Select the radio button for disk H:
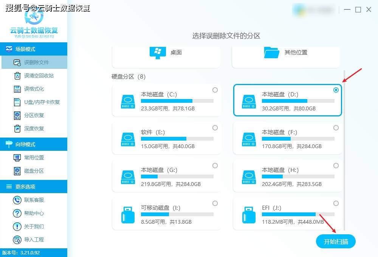The height and width of the screenshot is (257, 378). [336, 166]
